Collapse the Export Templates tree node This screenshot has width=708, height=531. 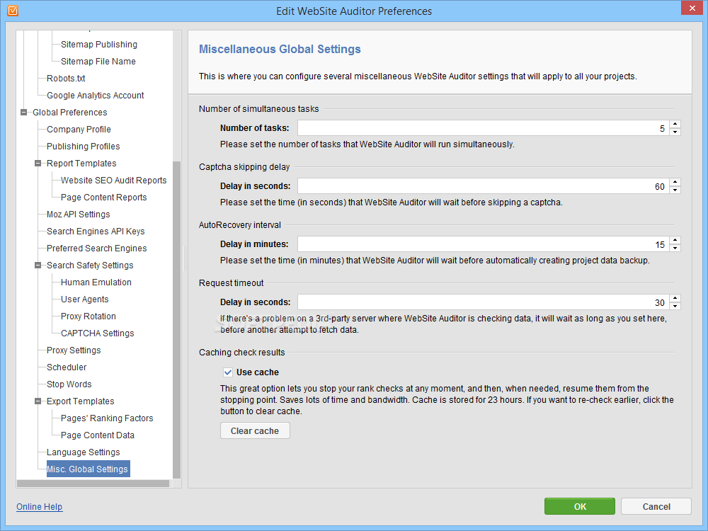[38, 401]
